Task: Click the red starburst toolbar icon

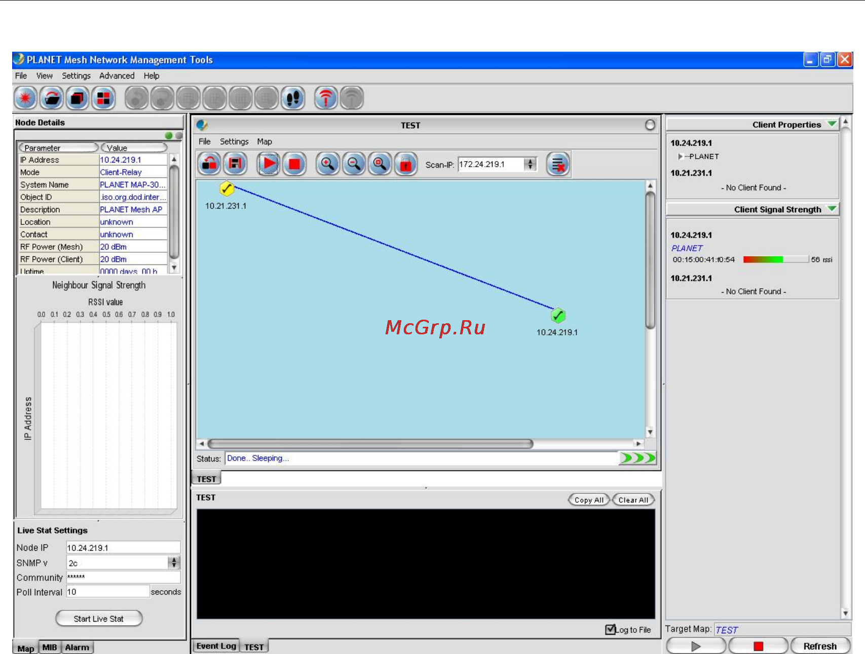Action: tap(25, 98)
